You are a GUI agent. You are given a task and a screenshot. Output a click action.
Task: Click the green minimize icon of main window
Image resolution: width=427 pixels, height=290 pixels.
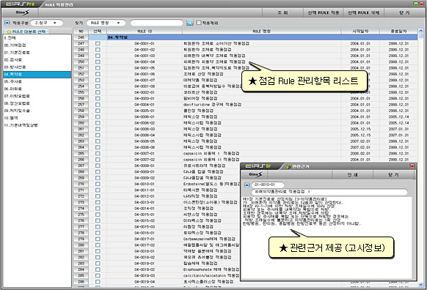pyautogui.click(x=416, y=4)
